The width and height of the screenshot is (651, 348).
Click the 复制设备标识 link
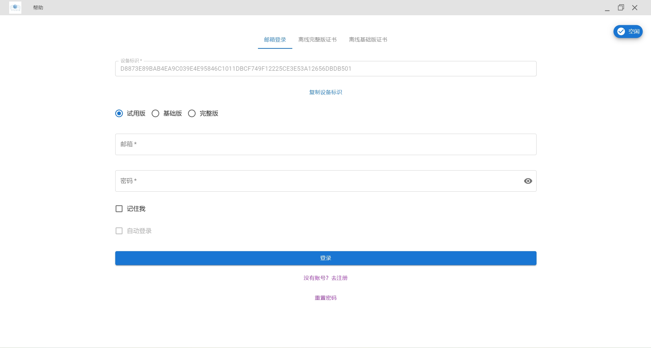[325, 92]
